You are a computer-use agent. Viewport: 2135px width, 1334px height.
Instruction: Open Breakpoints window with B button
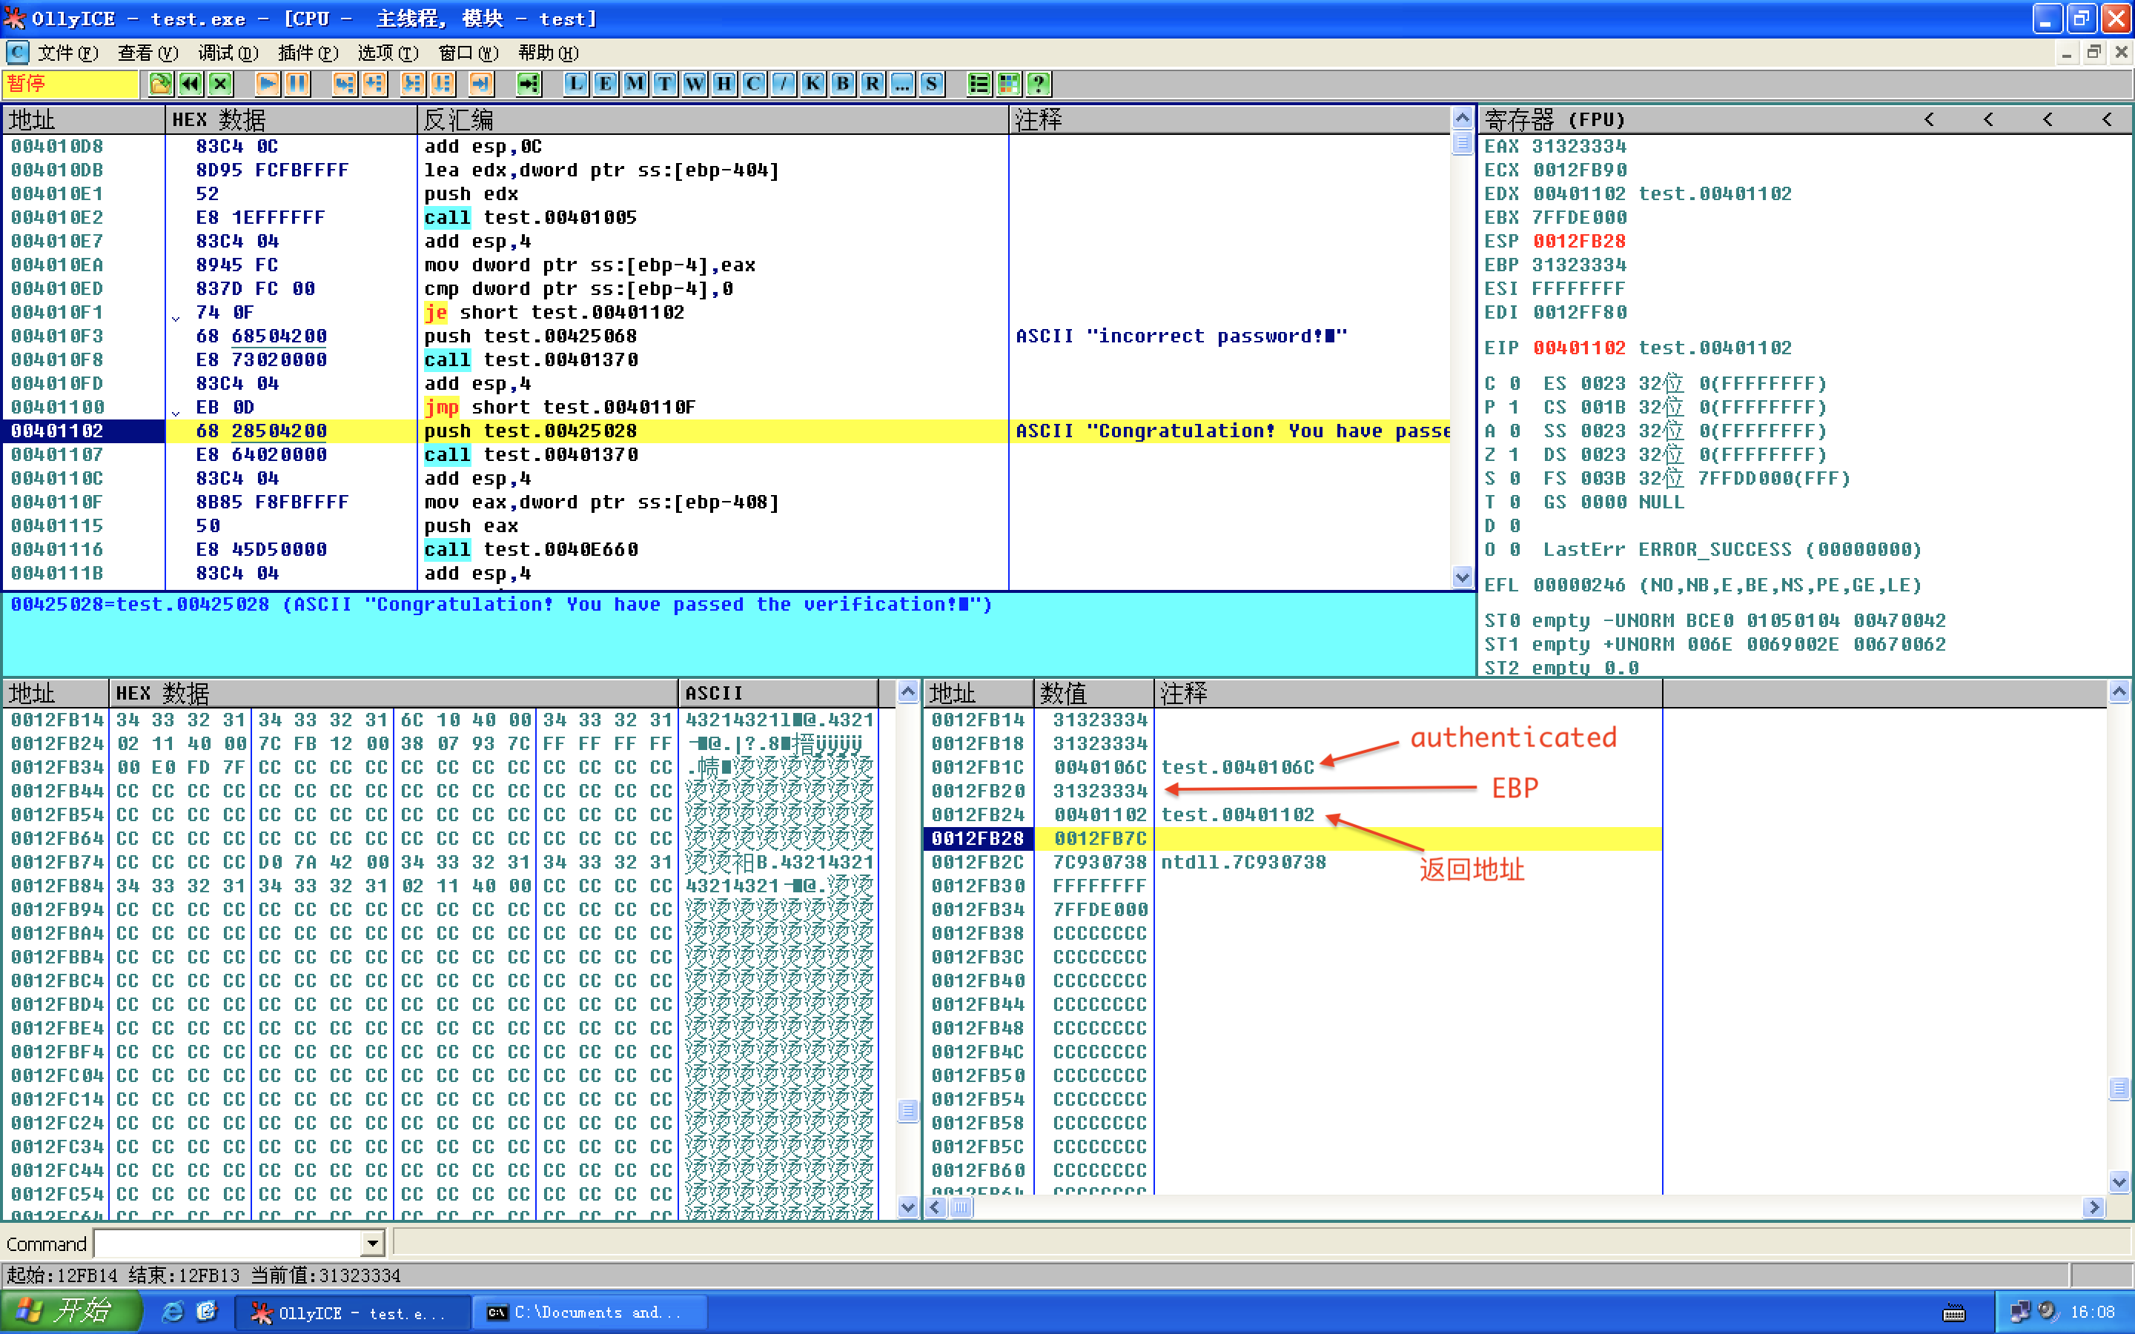pos(843,84)
